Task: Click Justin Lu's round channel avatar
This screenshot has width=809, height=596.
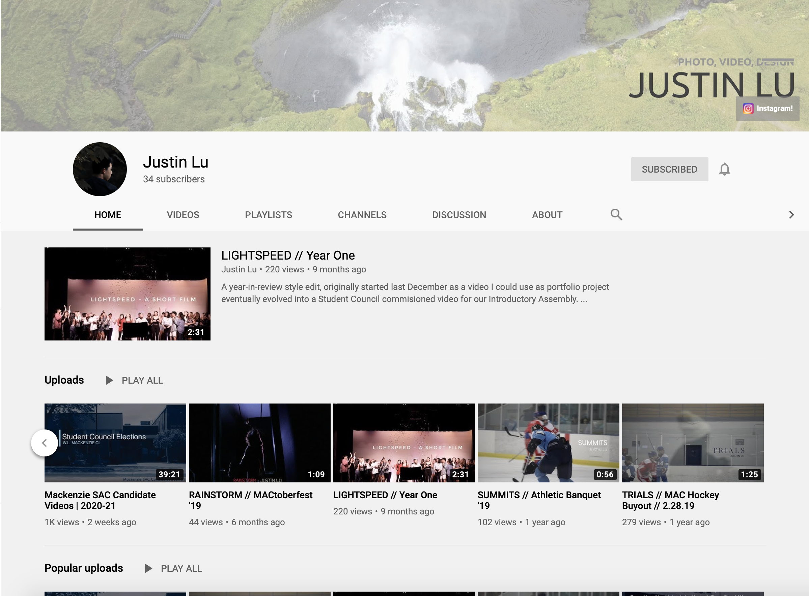Action: click(100, 169)
